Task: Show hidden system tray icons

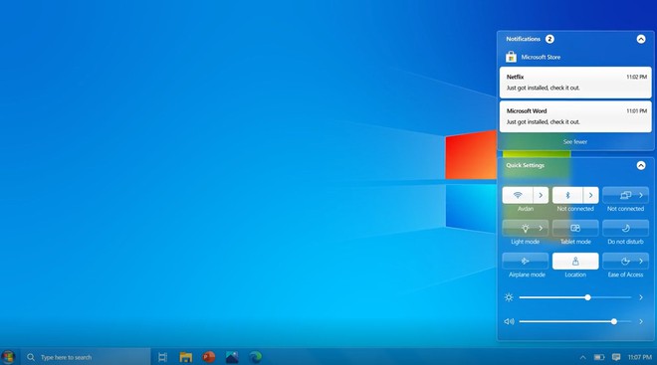Action: (582, 357)
